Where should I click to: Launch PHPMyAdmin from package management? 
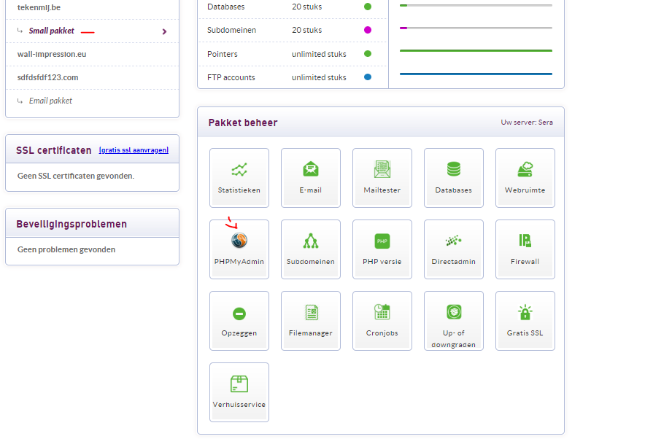tap(239, 241)
